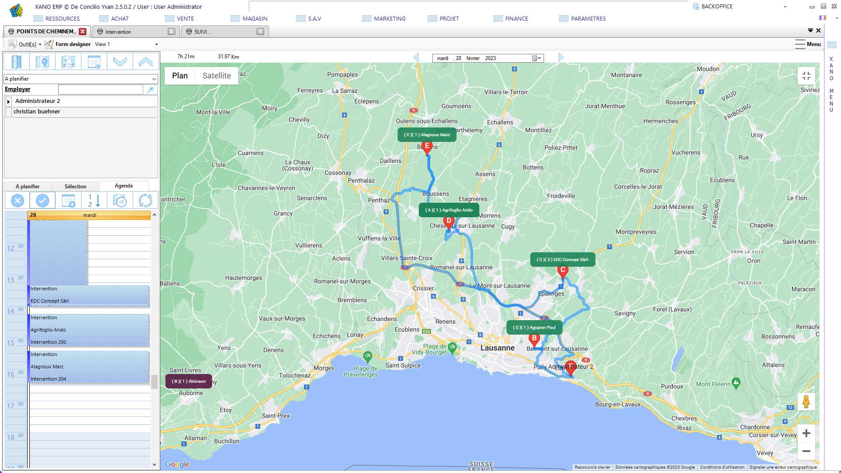
Task: Click the map location pin icon
Action: pyautogui.click(x=42, y=62)
